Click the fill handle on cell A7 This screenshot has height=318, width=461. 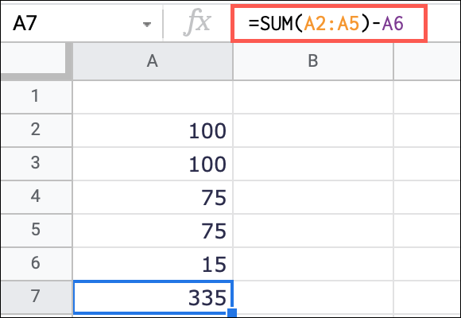(232, 312)
